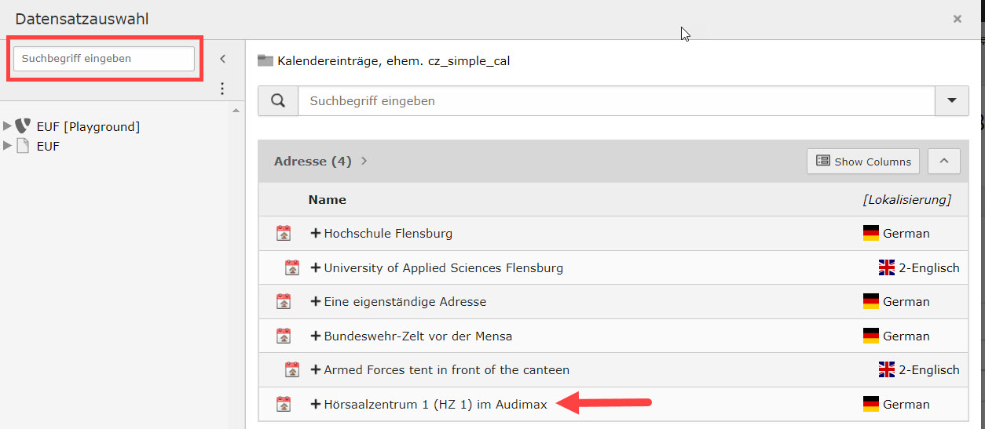Click the page tree filter search field
The width and height of the screenshot is (985, 429).
(x=104, y=59)
